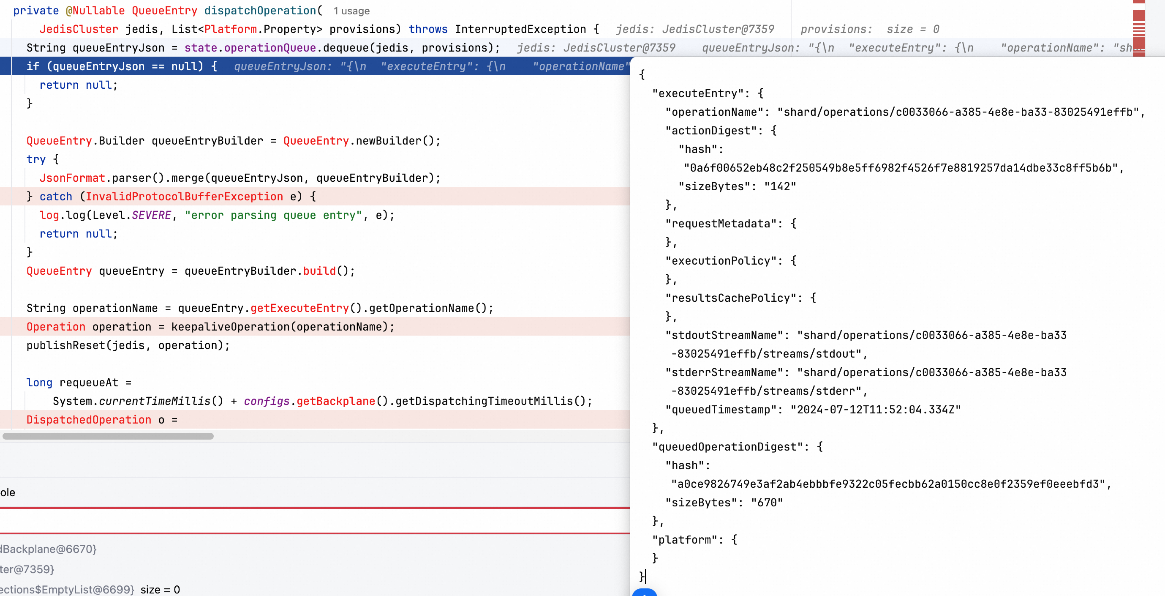The height and width of the screenshot is (596, 1165).
Task: Click the inline 'provisions: size = 0' debug hint
Action: tap(869, 30)
